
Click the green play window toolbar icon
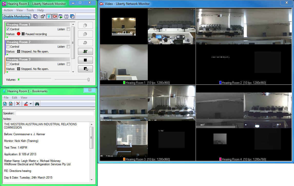[61, 16]
